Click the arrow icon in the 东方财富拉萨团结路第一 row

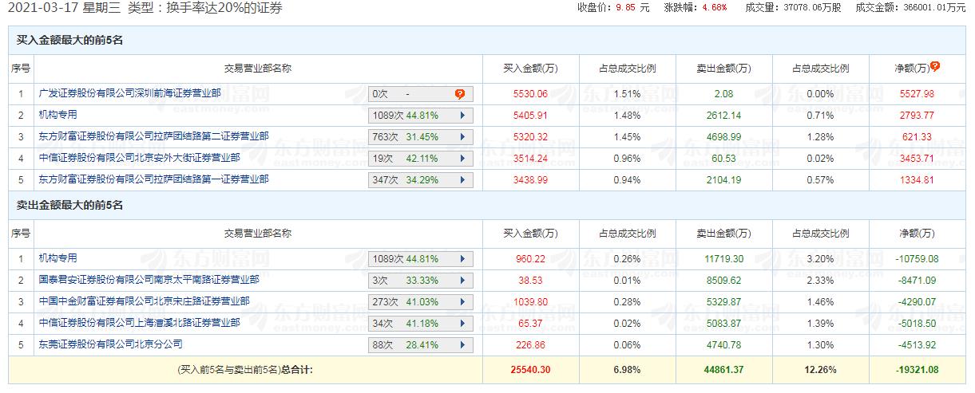(x=462, y=180)
